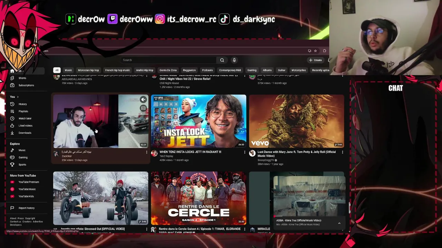Click the Create button

point(315,60)
